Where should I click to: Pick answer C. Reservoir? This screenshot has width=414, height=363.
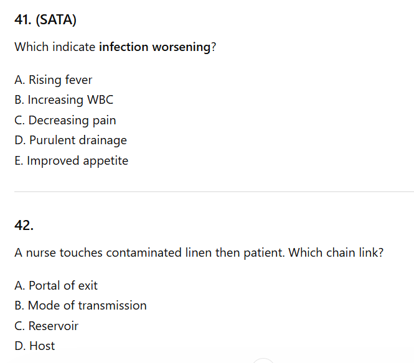(46, 326)
